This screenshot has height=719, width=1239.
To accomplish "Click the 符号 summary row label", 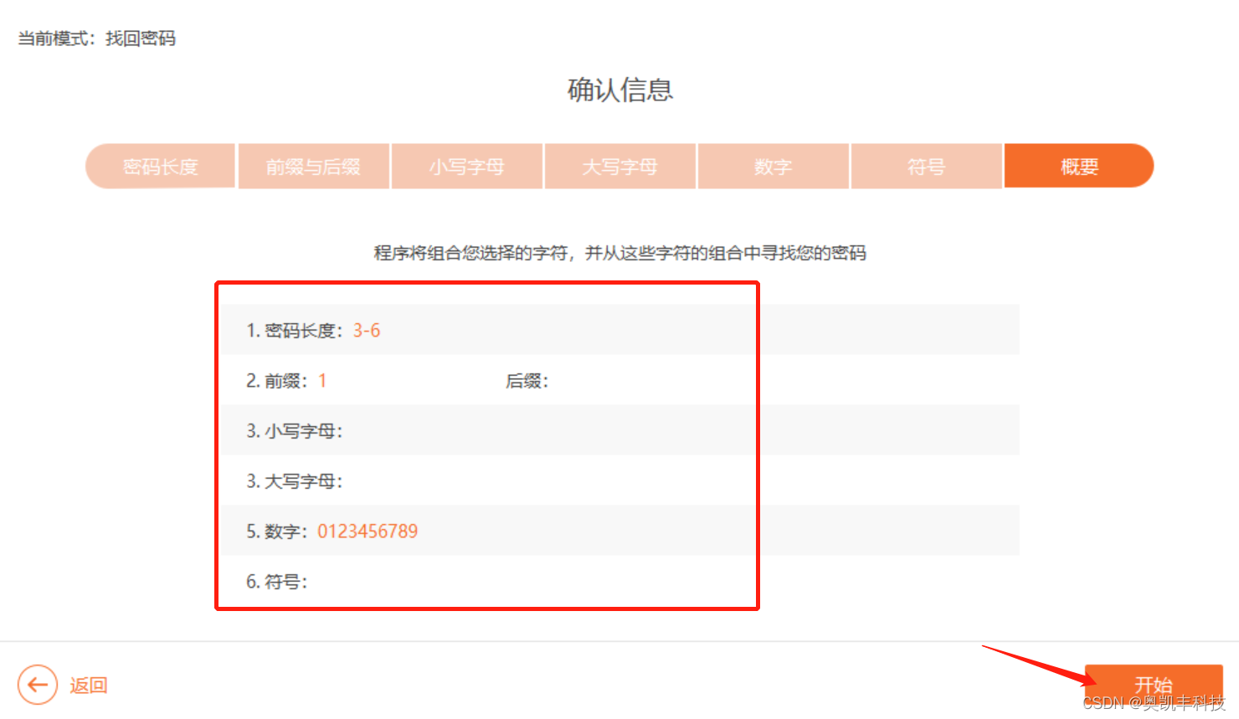I will point(277,582).
